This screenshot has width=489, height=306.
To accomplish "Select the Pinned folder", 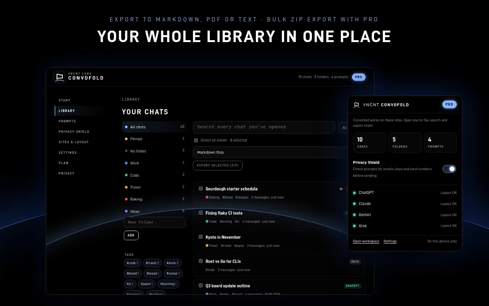I will [154, 139].
